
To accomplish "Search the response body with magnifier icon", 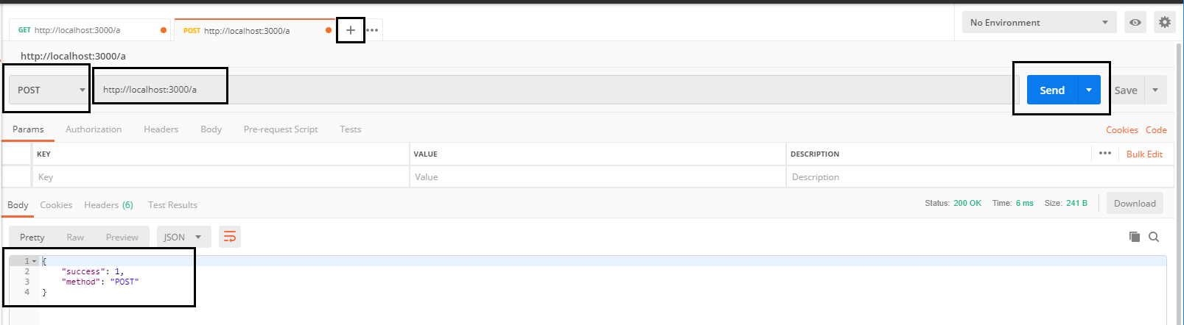I will click(1154, 237).
